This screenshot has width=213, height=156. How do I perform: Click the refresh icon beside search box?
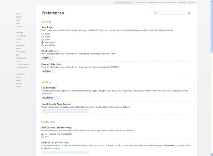155,13
